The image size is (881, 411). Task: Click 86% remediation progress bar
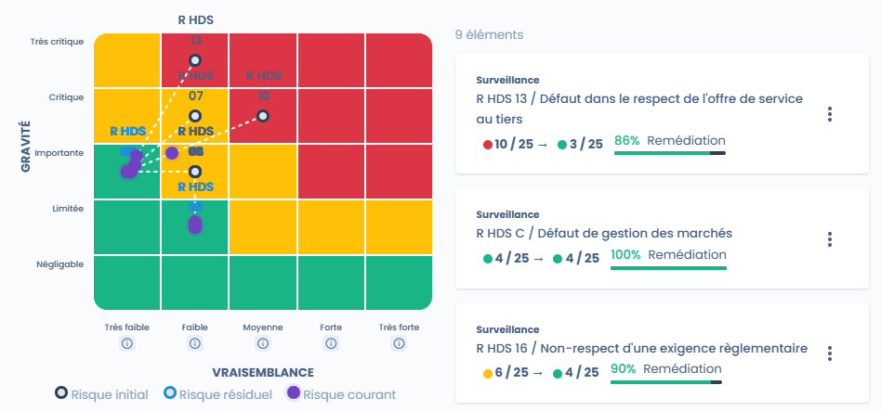[669, 152]
